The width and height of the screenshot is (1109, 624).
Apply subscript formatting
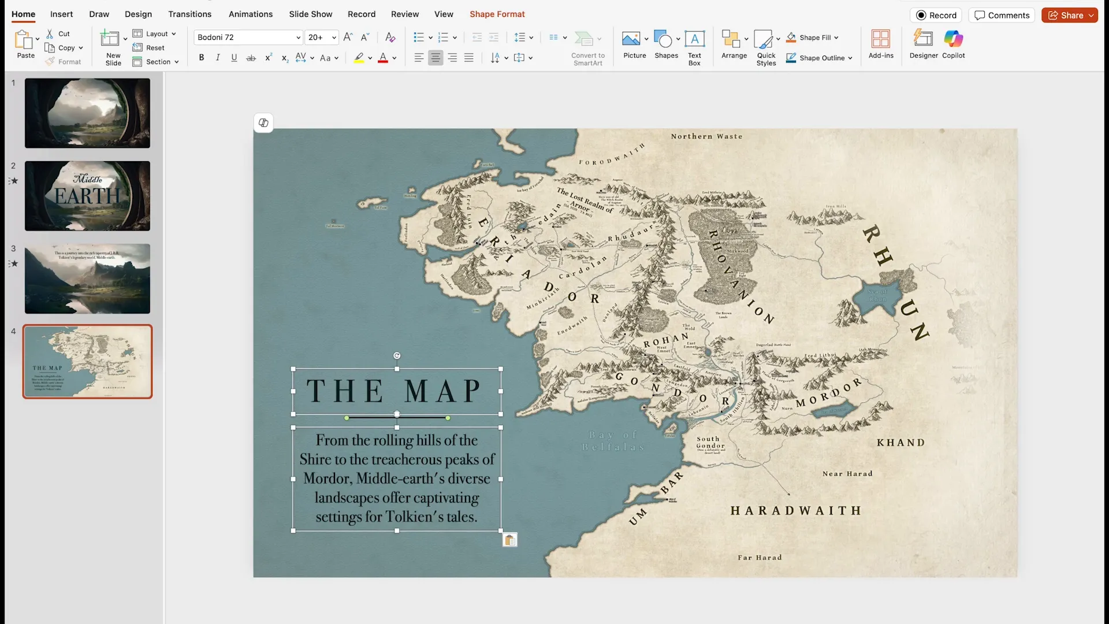(285, 58)
